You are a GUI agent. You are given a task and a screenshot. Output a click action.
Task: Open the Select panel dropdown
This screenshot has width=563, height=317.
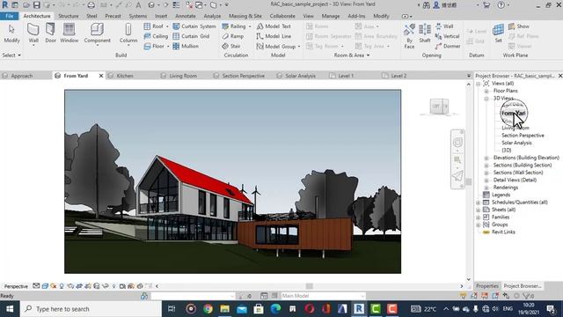point(11,55)
